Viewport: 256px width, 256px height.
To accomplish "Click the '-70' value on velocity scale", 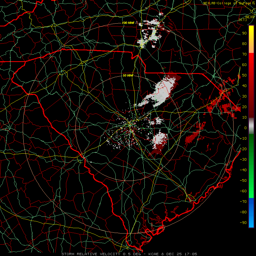I will point(243,202).
